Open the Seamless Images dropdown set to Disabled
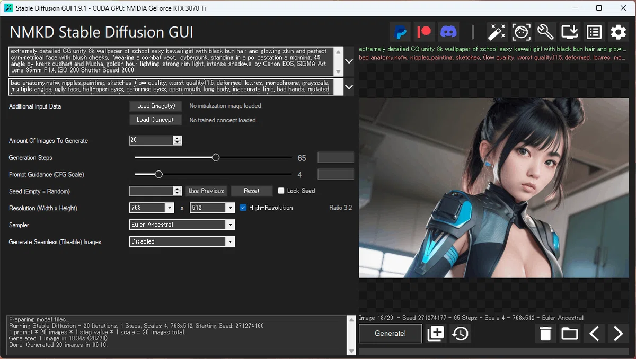Screen dimensions: 636x359 coord(182,241)
